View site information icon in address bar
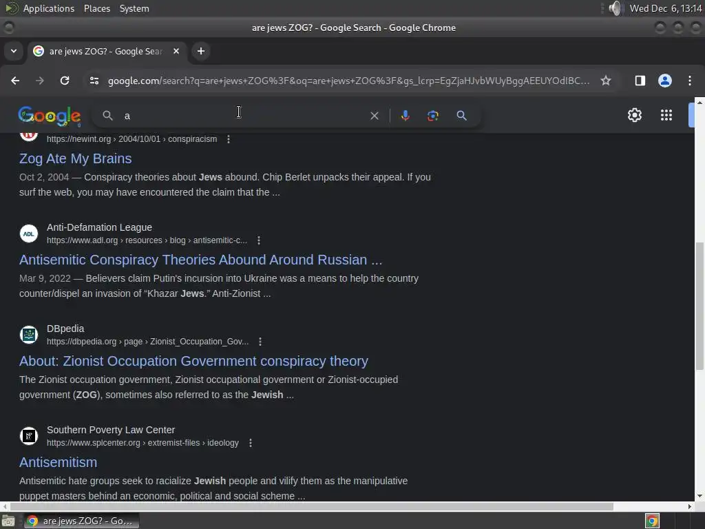 click(x=94, y=81)
